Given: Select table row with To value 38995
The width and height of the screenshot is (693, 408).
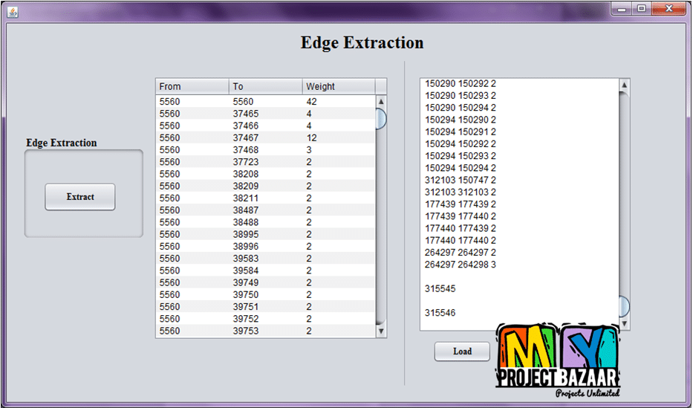Looking at the screenshot, I should coord(265,234).
